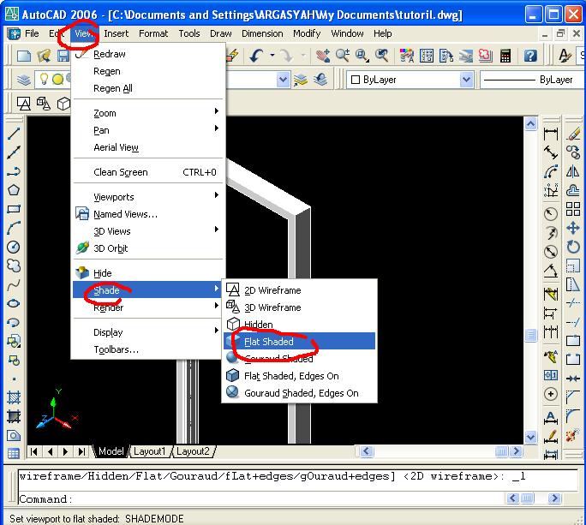Open the Insert menu

point(116,33)
